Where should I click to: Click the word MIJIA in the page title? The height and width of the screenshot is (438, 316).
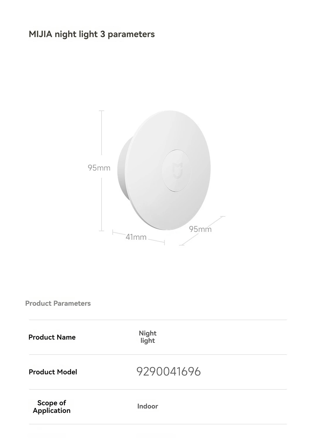click(x=40, y=34)
